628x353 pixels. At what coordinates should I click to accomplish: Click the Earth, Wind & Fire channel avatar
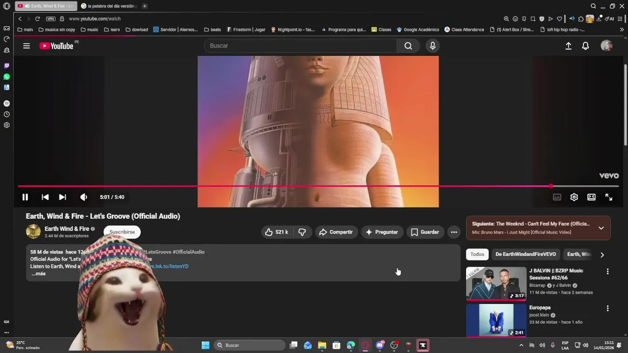(x=33, y=231)
